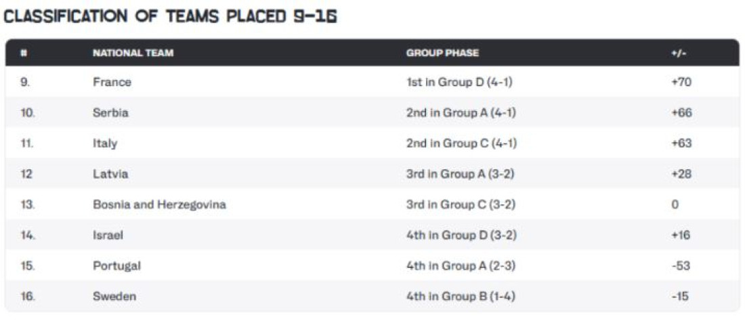745x329 pixels.
Task: Click the -53 point differential value
Action: point(681,266)
